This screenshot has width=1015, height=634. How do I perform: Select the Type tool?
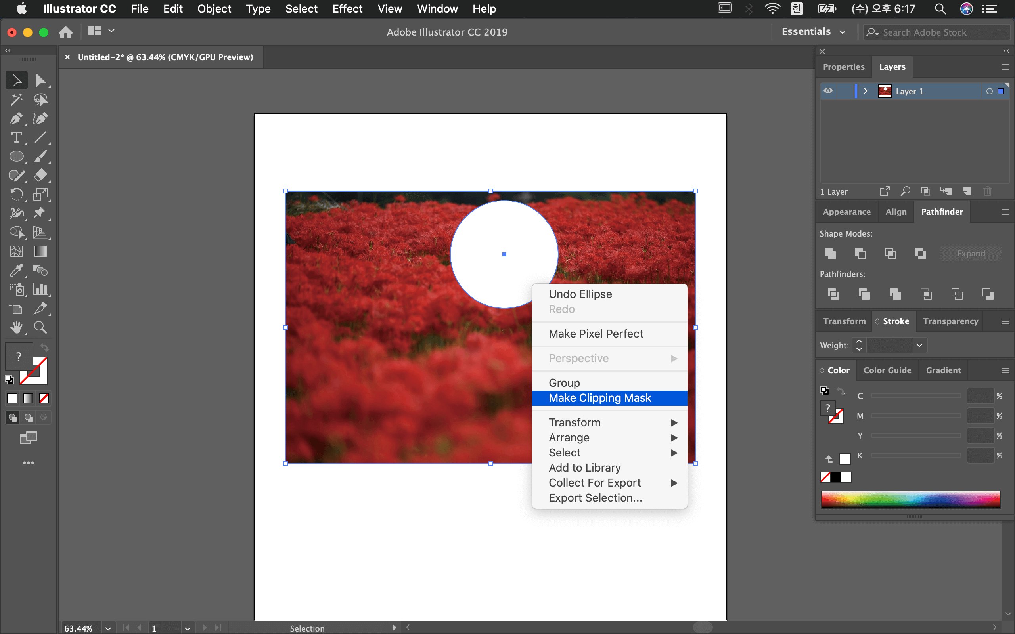pyautogui.click(x=16, y=137)
